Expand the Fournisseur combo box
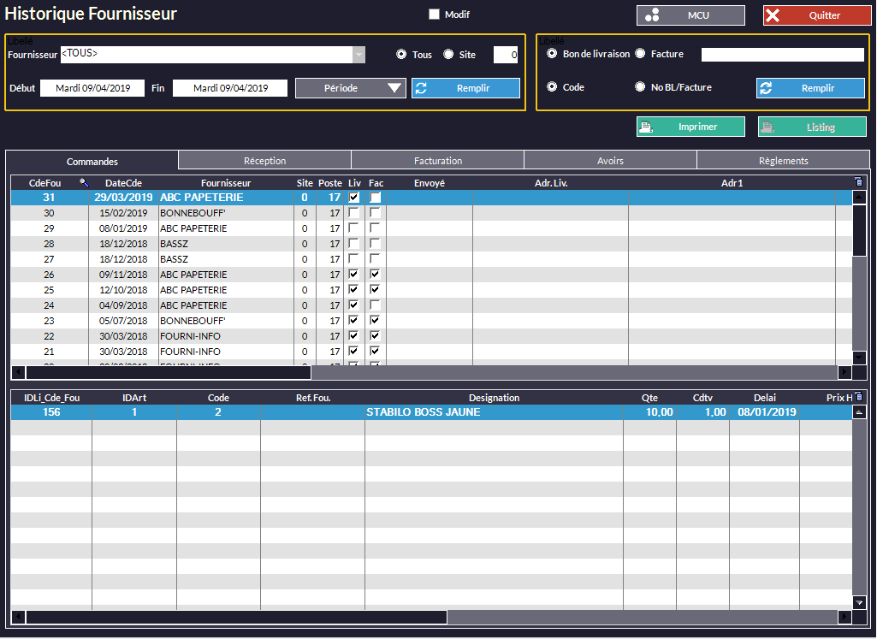This screenshot has height=639, width=877. click(359, 55)
